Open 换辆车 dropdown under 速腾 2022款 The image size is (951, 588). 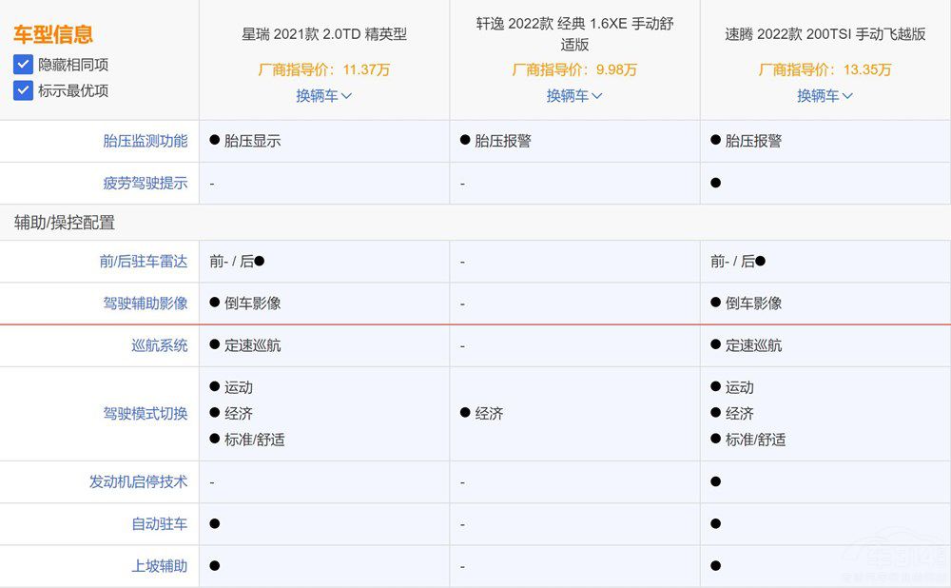825,95
